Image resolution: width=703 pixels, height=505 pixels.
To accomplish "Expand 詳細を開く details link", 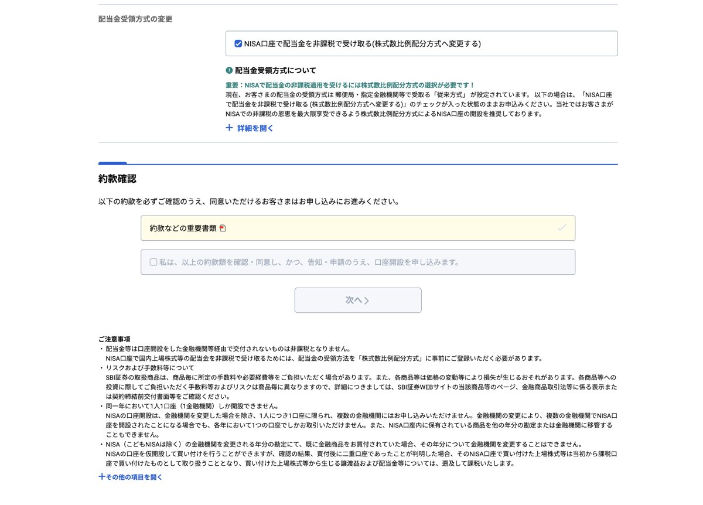I will (255, 128).
